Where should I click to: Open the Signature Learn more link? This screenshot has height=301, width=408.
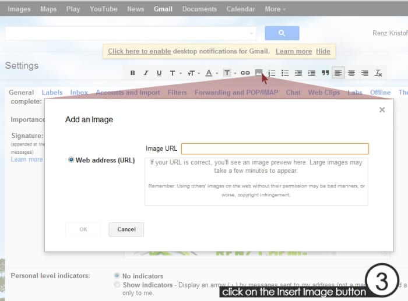pos(27,160)
